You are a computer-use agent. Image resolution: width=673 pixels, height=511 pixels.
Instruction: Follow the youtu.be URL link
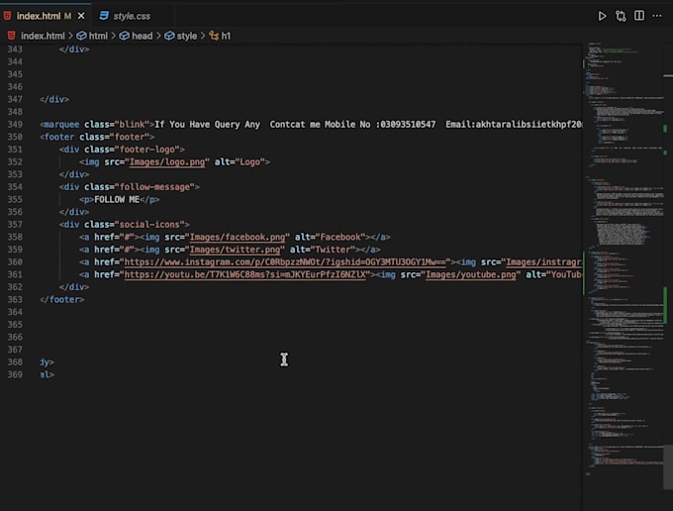pyautogui.click(x=244, y=274)
